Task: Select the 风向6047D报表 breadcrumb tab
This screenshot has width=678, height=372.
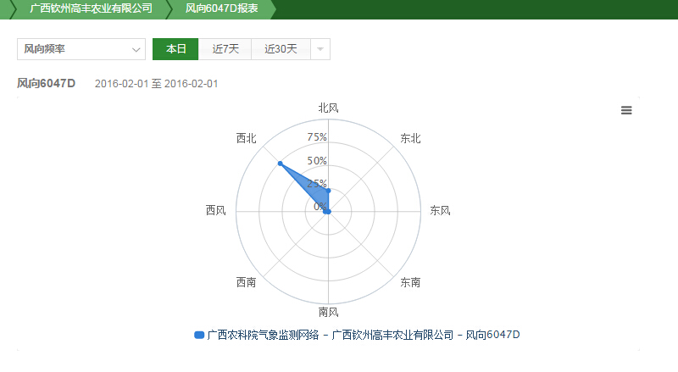Action: coord(222,8)
